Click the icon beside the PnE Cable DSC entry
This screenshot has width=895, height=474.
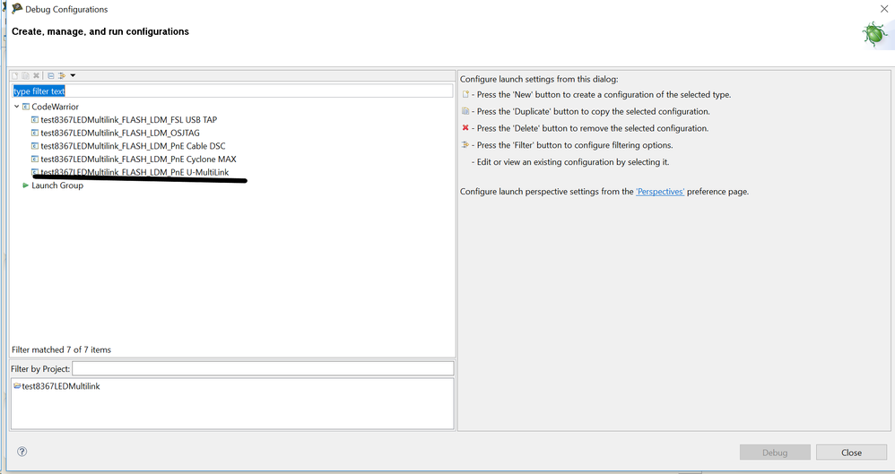click(35, 146)
